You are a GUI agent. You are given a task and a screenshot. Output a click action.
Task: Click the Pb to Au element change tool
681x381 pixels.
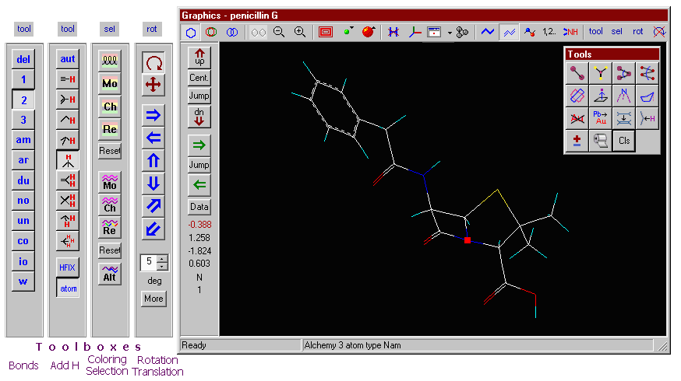[x=600, y=118]
